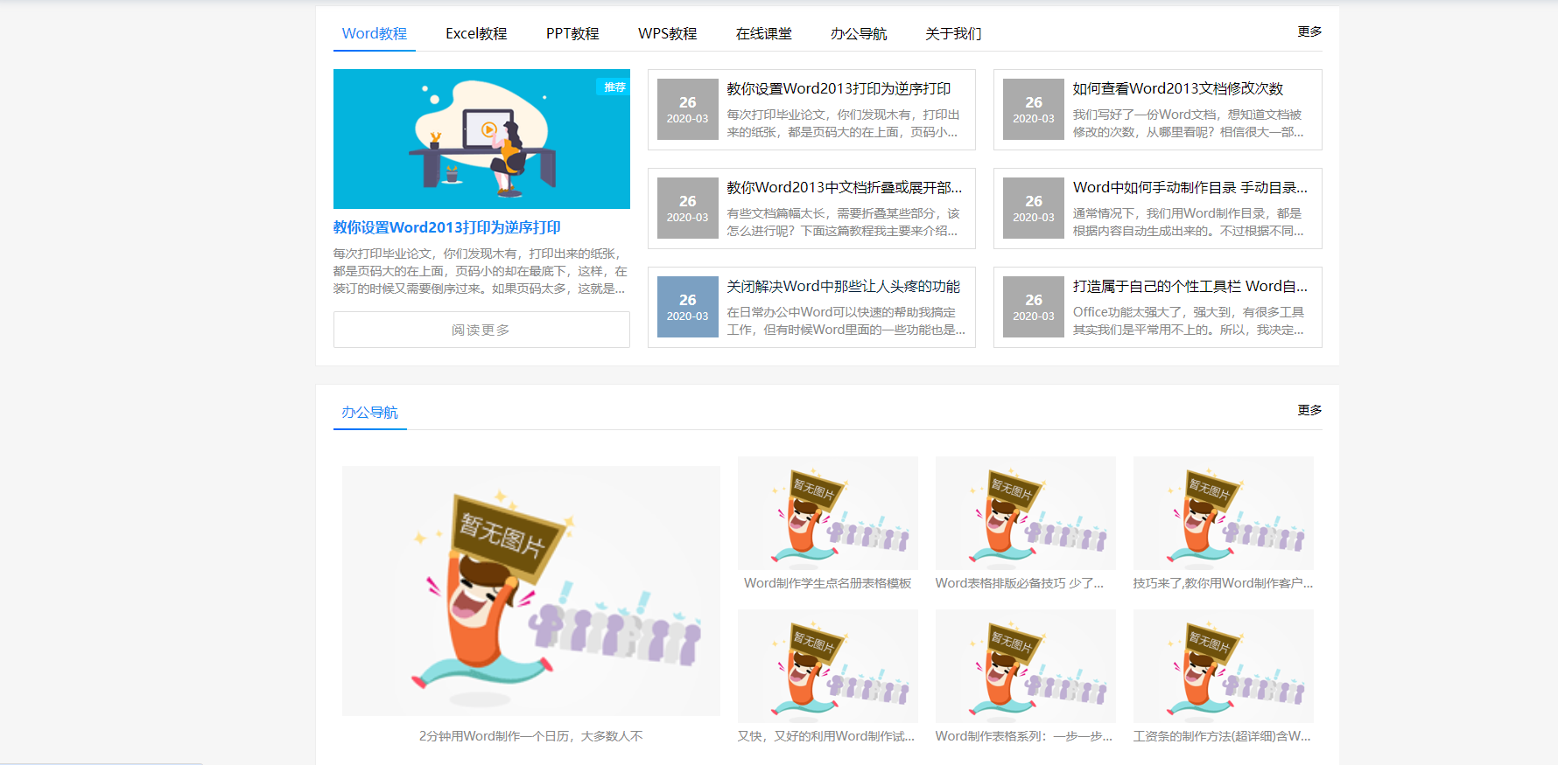Open thumbnail above 工资条的制作方法(超详细)
Screen dimensions: 1558x765
click(1224, 666)
